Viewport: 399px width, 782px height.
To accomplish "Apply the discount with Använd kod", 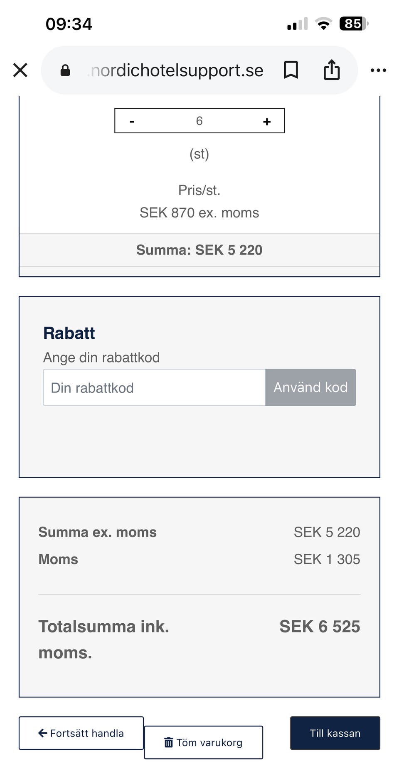I will pyautogui.click(x=310, y=387).
